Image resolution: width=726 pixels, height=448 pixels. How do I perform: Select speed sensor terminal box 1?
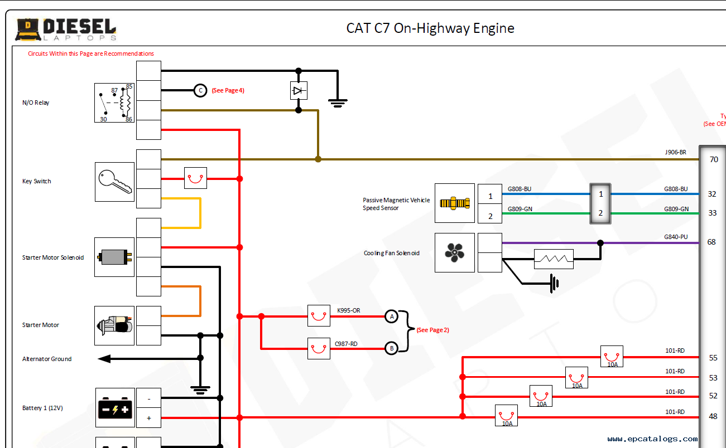pyautogui.click(x=490, y=194)
